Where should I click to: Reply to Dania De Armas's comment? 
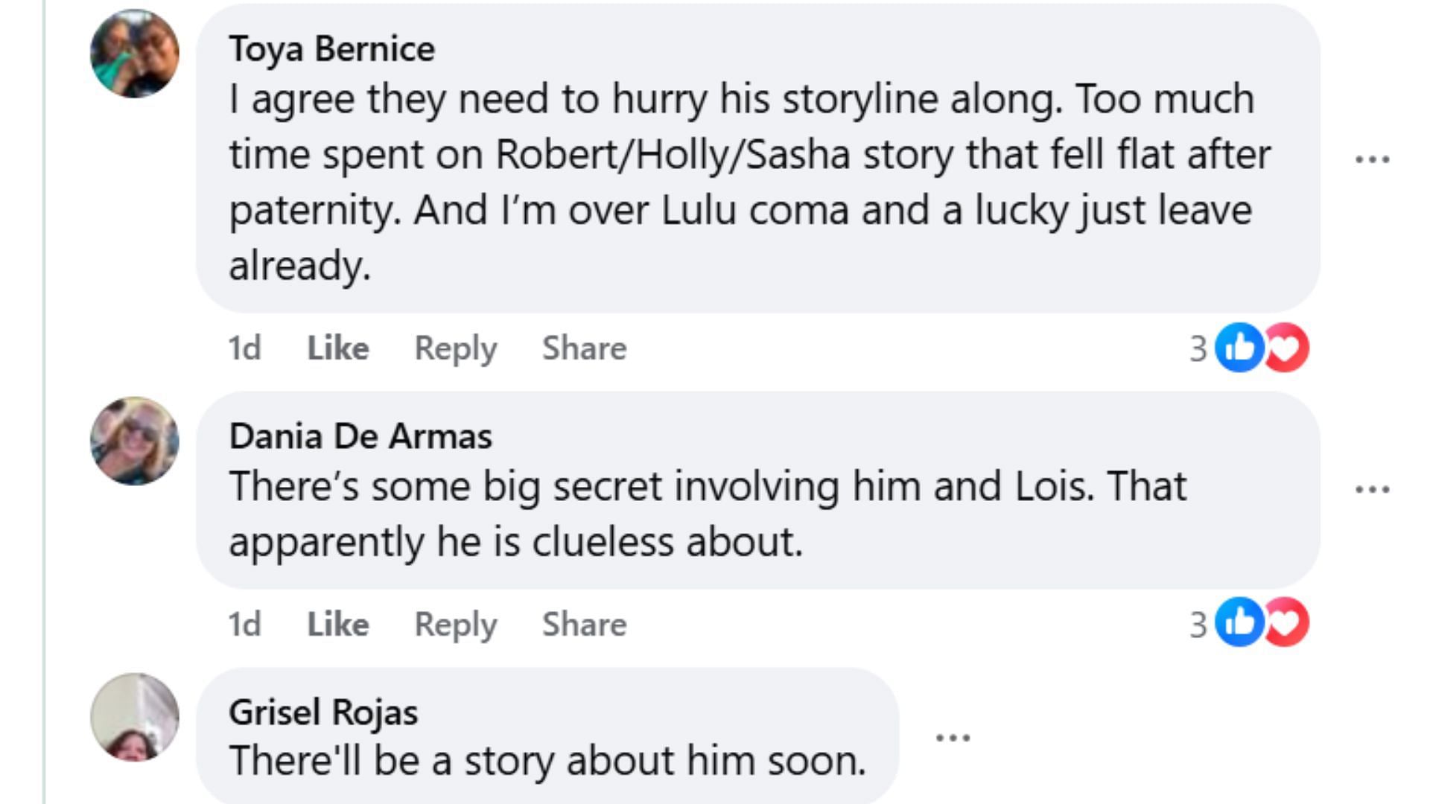[x=455, y=624]
